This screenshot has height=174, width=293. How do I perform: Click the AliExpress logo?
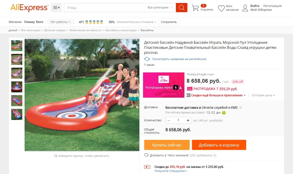pyautogui.click(x=29, y=8)
